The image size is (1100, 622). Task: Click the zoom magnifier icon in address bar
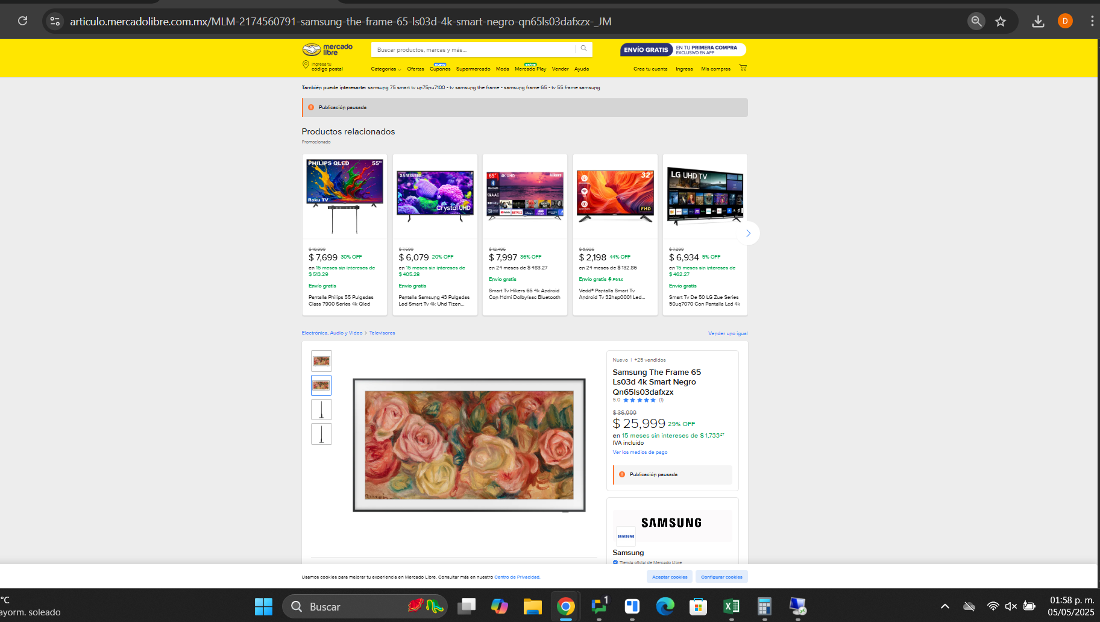[x=976, y=21]
